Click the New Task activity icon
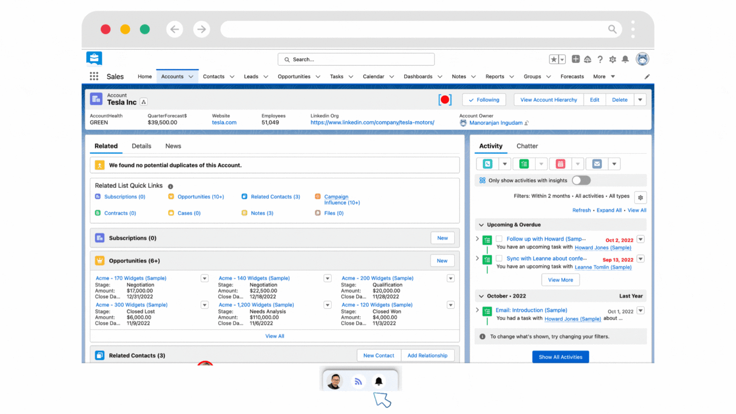This screenshot has width=736, height=414. point(524,164)
